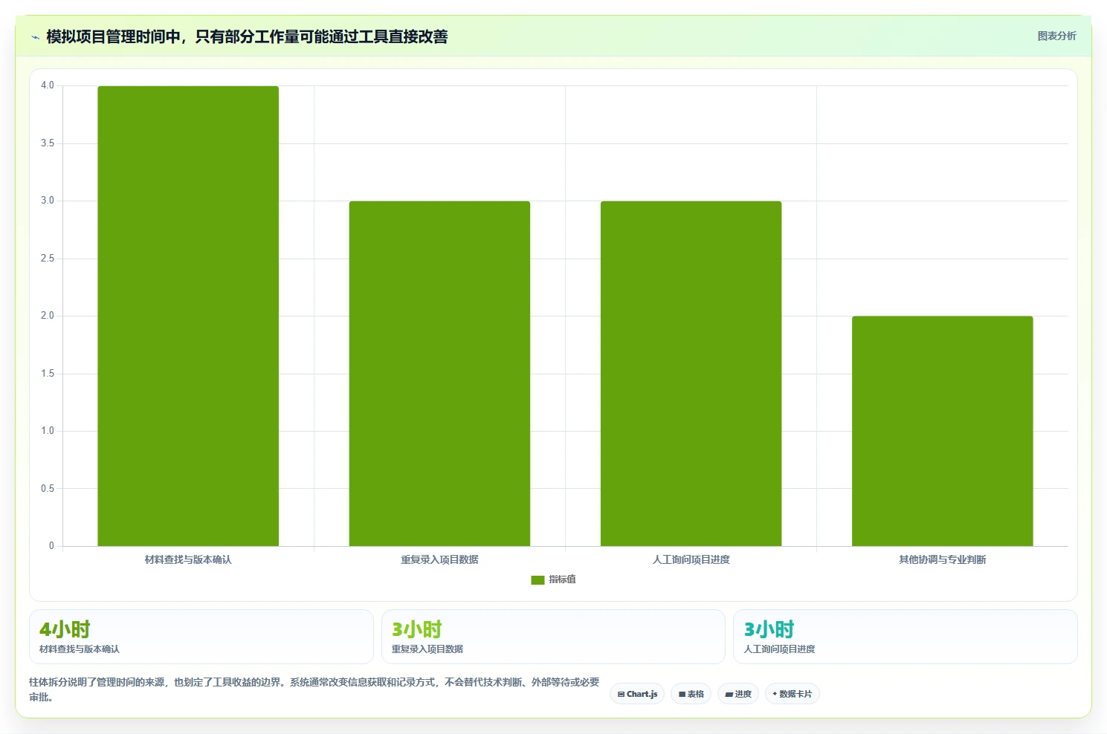Open the 3小时 重复录入项目数据 card
Image resolution: width=1107 pixels, height=734 pixels.
pos(553,637)
